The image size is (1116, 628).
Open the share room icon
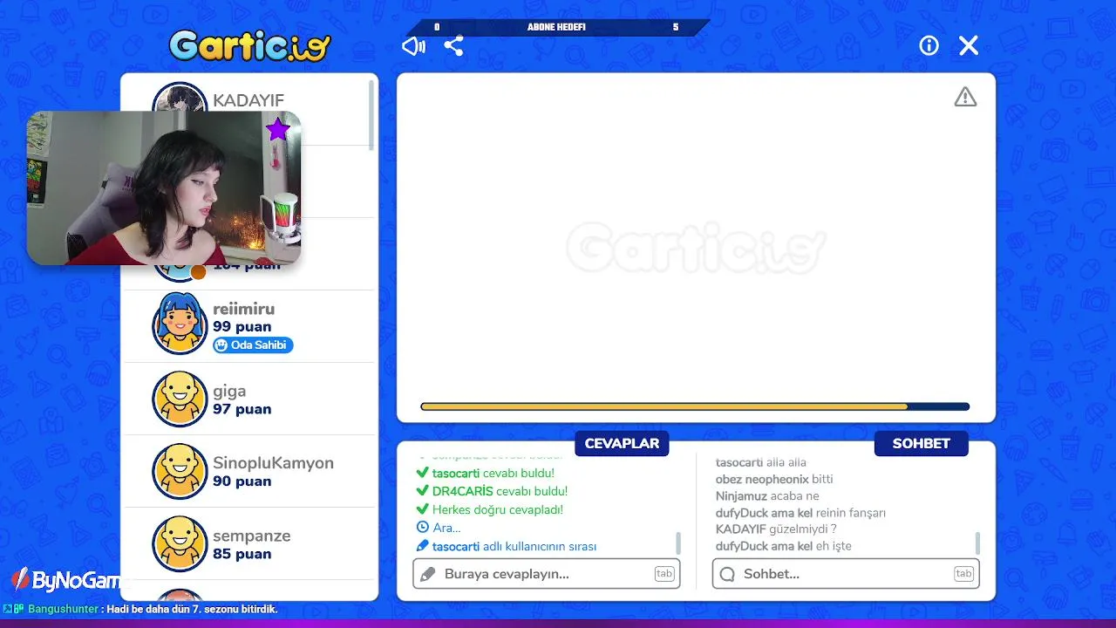pos(453,45)
